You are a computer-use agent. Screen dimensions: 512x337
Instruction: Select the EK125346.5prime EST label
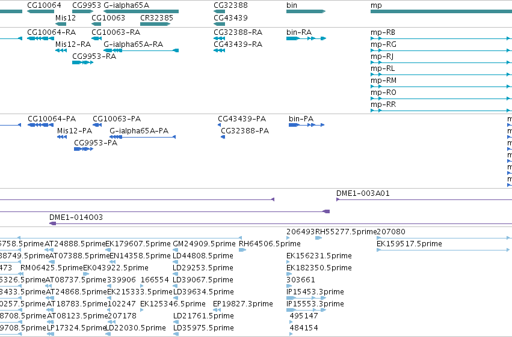point(173,304)
